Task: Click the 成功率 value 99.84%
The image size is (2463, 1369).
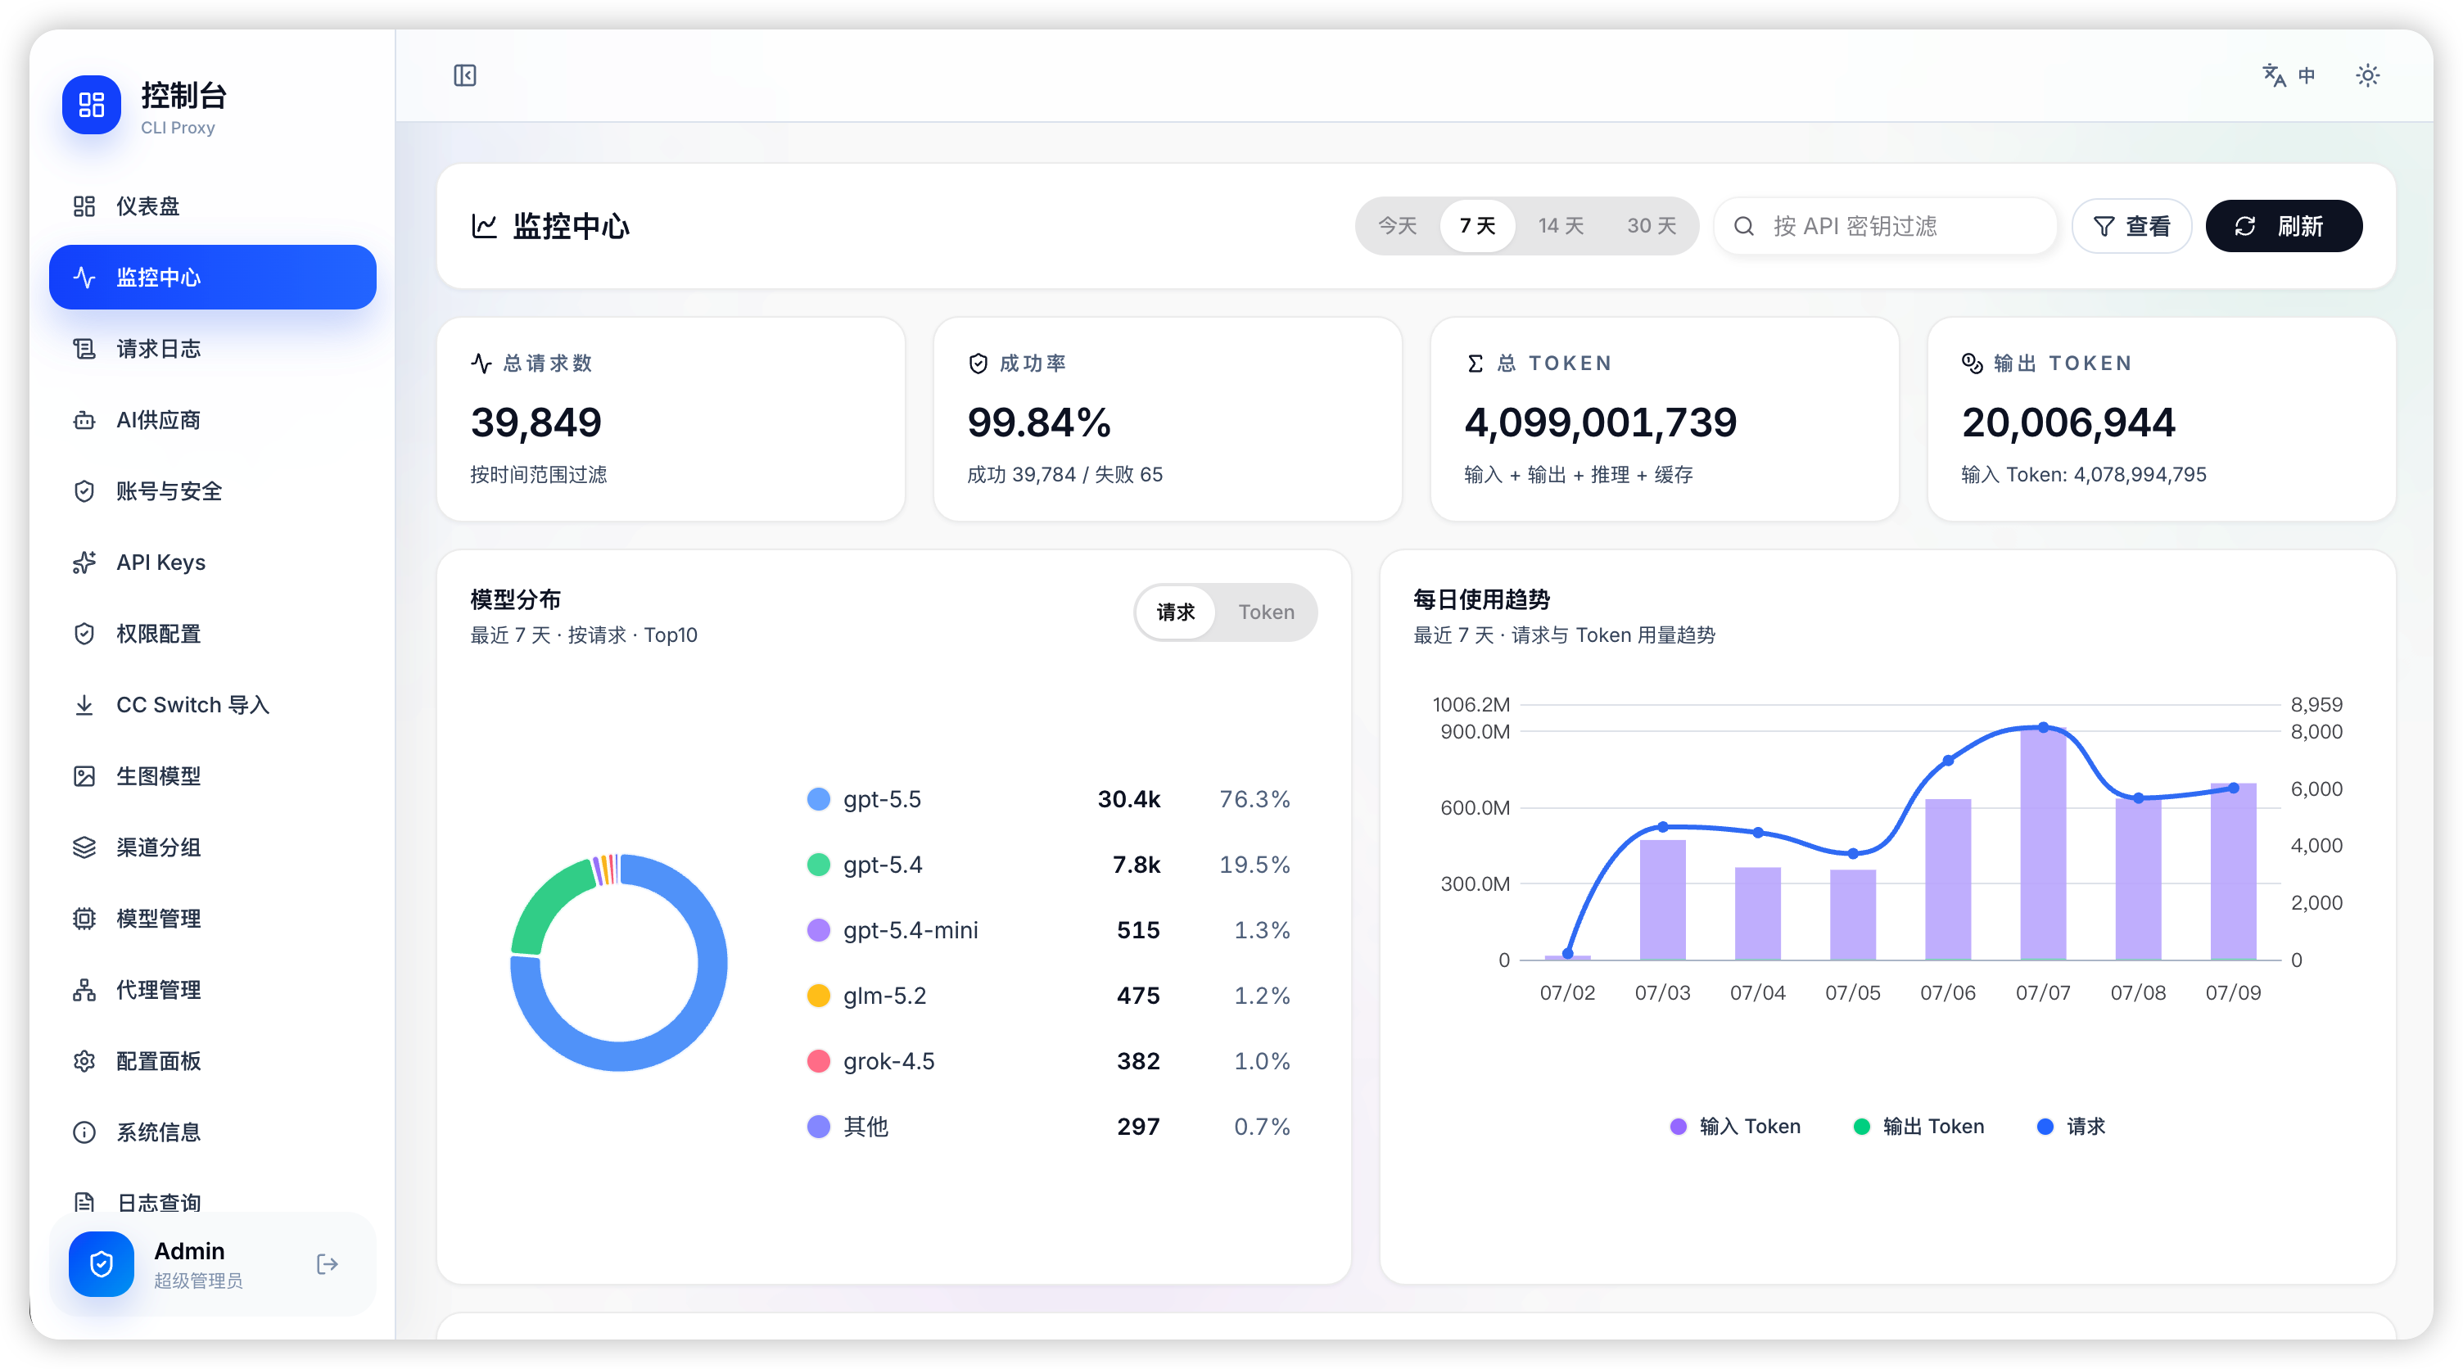Action: 1039,422
